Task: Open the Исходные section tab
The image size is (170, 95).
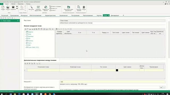Action: 24,16
